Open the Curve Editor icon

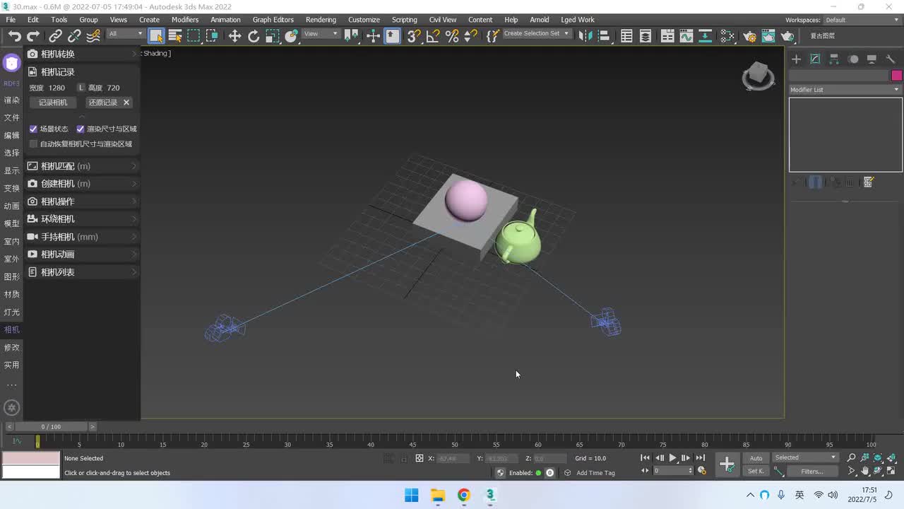click(686, 36)
